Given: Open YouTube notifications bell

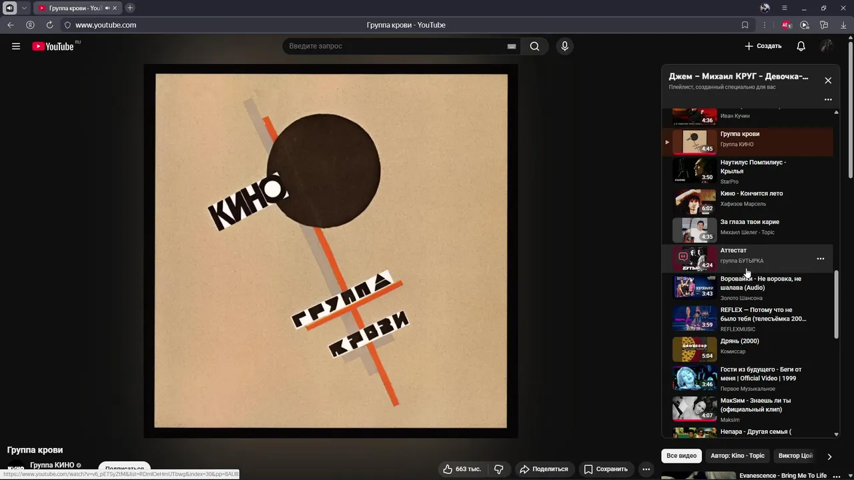Looking at the screenshot, I should 801,46.
